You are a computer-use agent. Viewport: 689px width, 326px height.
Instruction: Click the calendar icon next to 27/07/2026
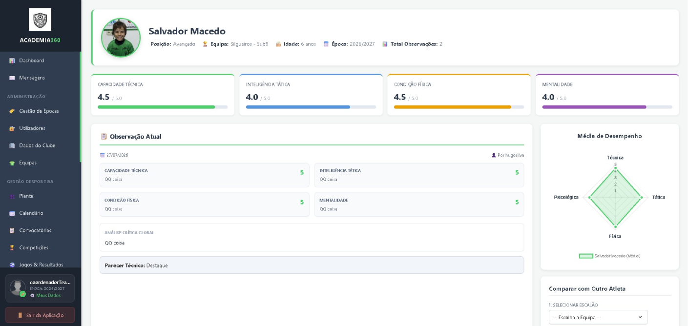[103, 155]
